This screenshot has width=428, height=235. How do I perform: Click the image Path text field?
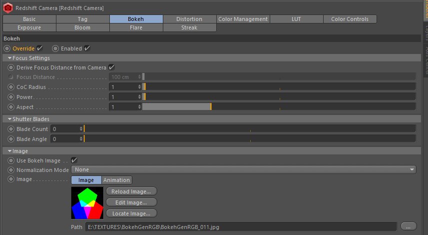[241, 227]
